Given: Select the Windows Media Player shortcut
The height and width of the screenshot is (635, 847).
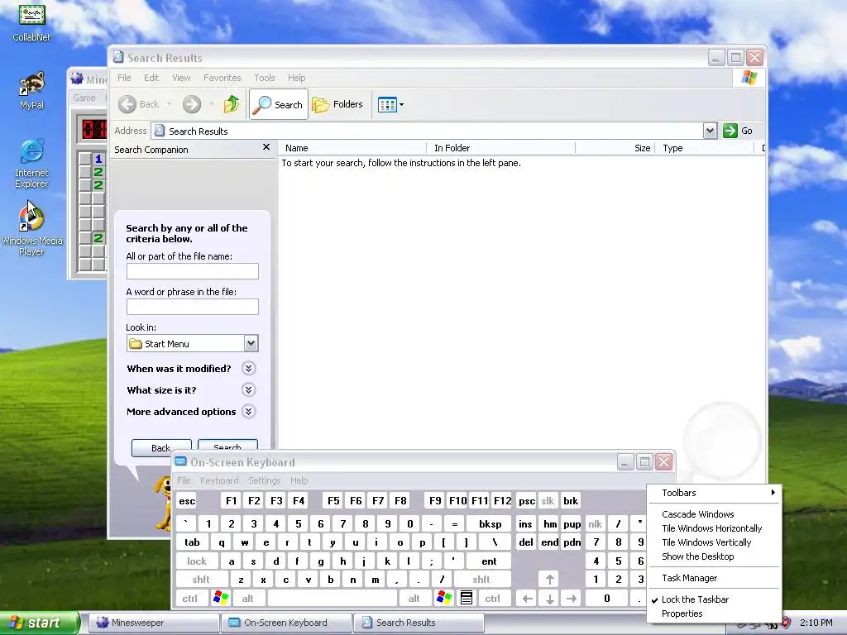Looking at the screenshot, I should pyautogui.click(x=31, y=230).
